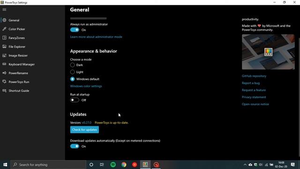The height and width of the screenshot is (169, 300).
Task: Click the Check for updates button
Action: pos(84,130)
